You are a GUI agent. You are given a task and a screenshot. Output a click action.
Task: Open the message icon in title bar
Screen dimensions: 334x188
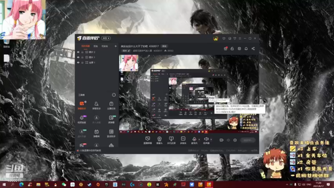(224, 38)
